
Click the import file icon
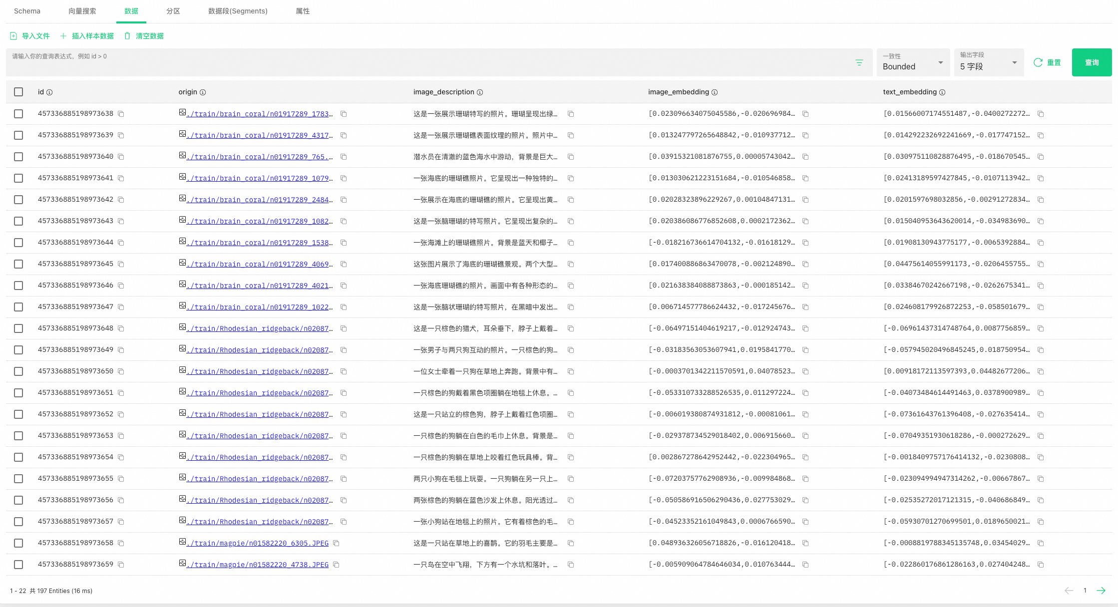tap(13, 36)
